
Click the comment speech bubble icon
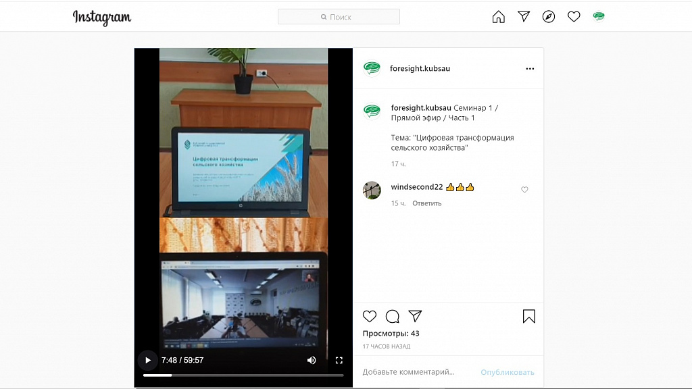pyautogui.click(x=393, y=316)
